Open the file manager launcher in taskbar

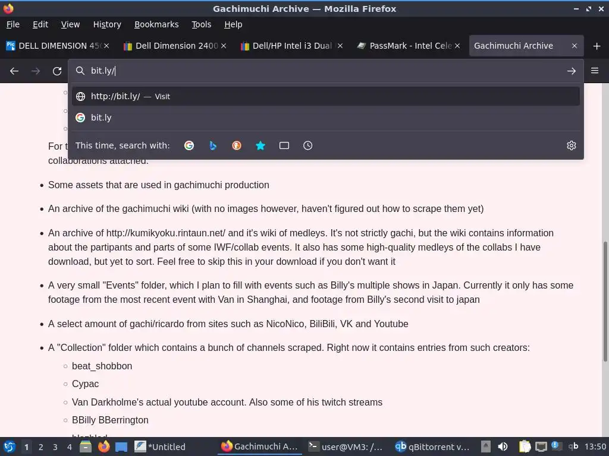(86, 446)
